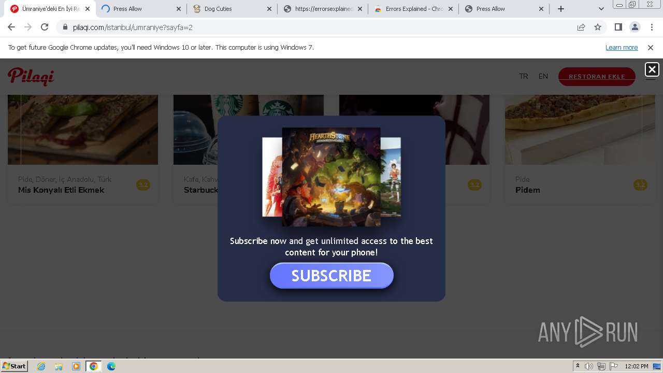This screenshot has width=663, height=373.
Task: Open the Chrome profile avatar
Action: 635,27
